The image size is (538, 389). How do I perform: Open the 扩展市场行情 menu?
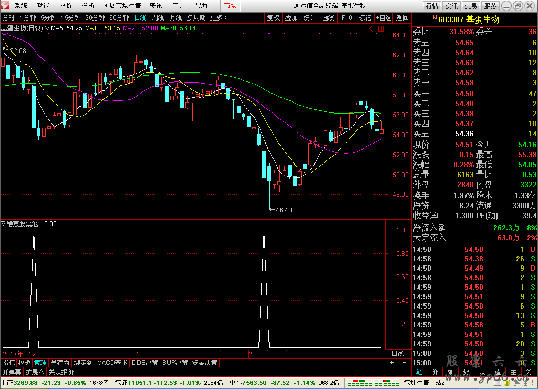[x=122, y=6]
